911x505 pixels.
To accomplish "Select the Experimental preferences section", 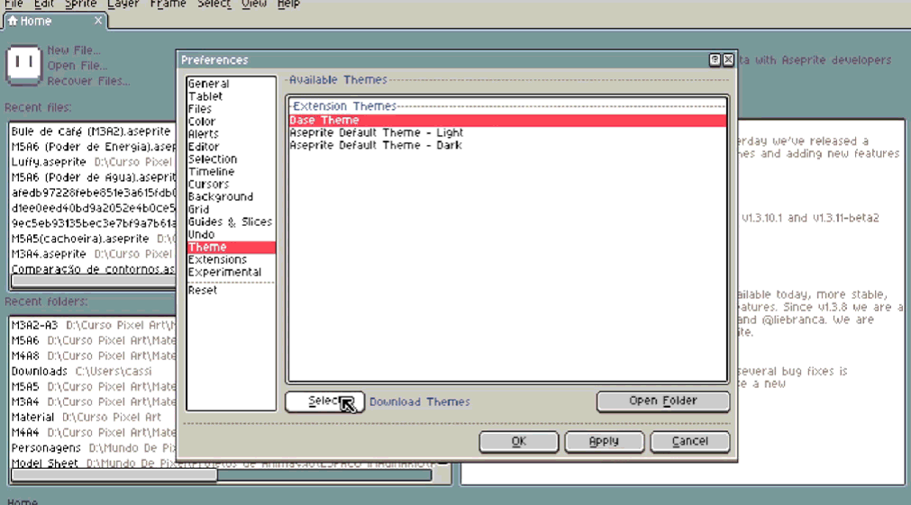I will click(x=232, y=272).
